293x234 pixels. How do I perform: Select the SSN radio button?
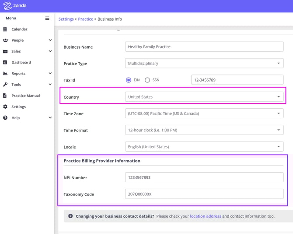coord(147,80)
